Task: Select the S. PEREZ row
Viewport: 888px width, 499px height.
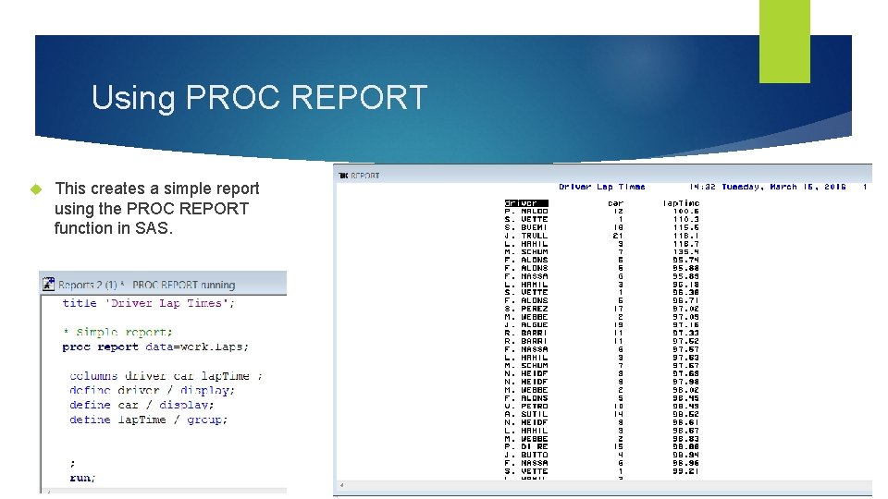Action: [x=602, y=309]
